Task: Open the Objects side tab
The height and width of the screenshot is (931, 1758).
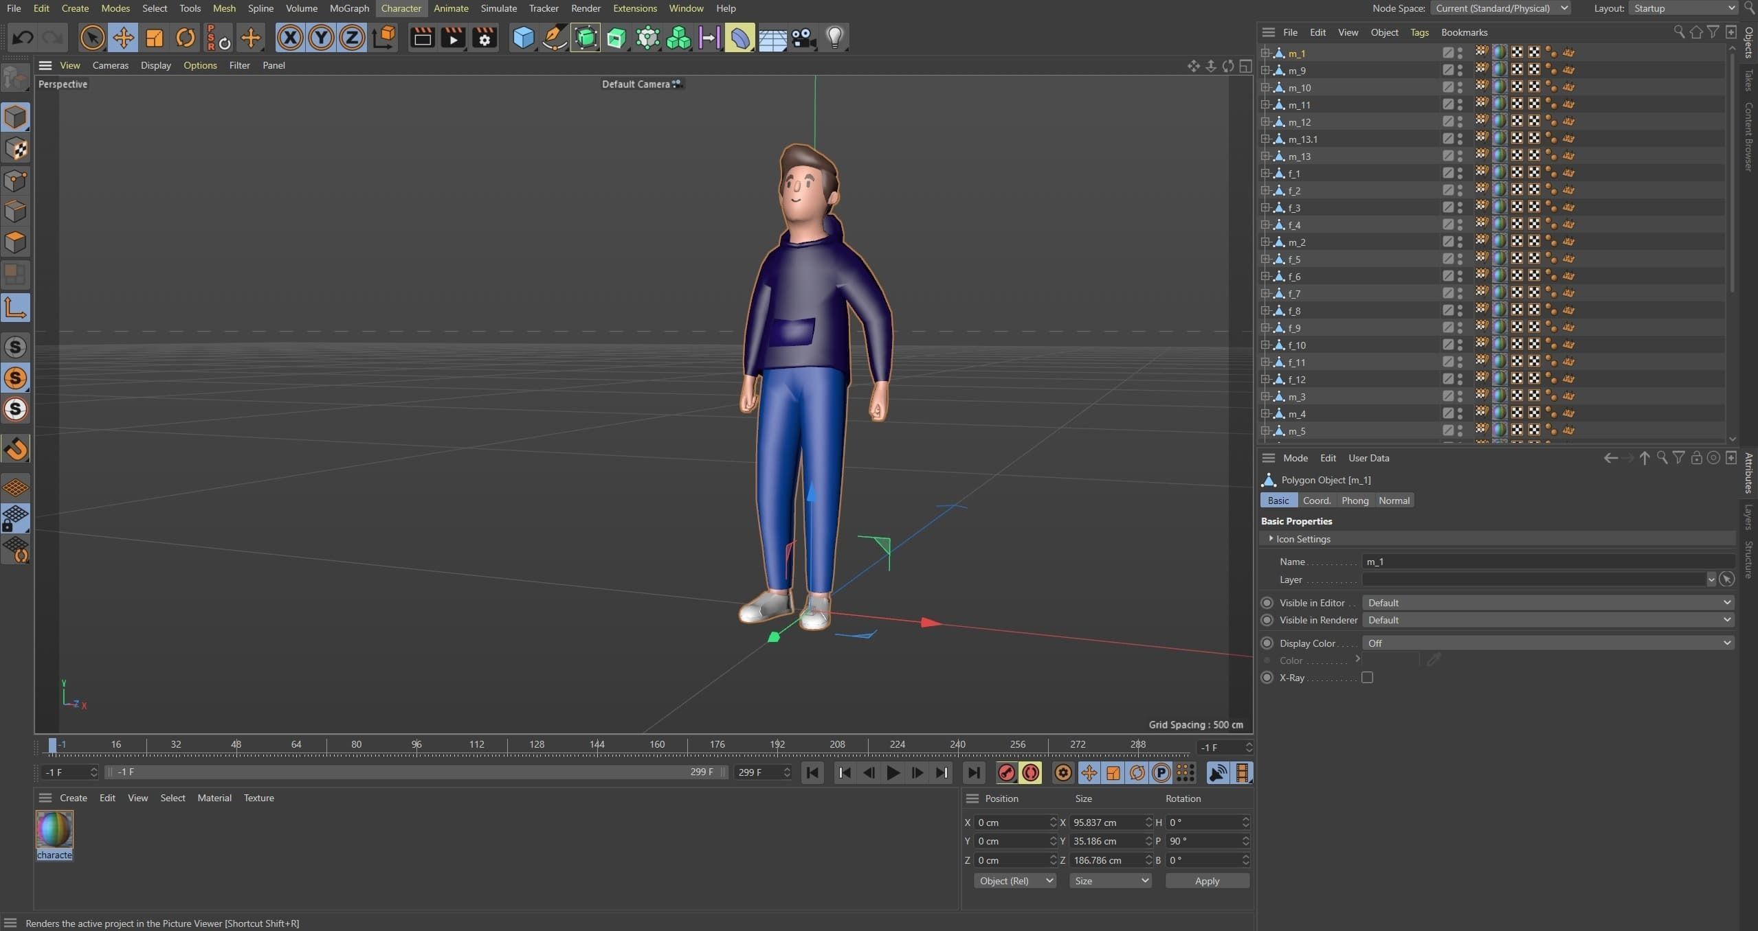Action: [x=1749, y=43]
